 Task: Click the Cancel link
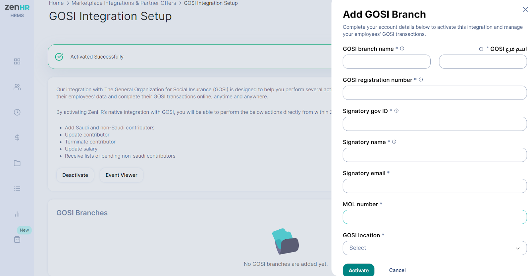pos(397,270)
